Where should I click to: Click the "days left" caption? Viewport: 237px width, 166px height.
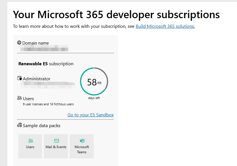pos(94,98)
